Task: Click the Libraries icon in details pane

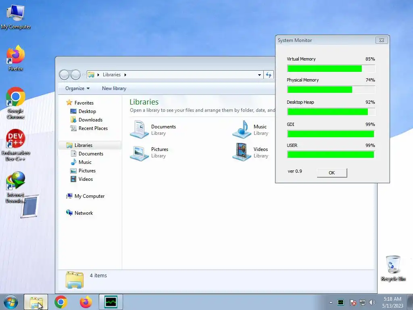Action: point(75,280)
